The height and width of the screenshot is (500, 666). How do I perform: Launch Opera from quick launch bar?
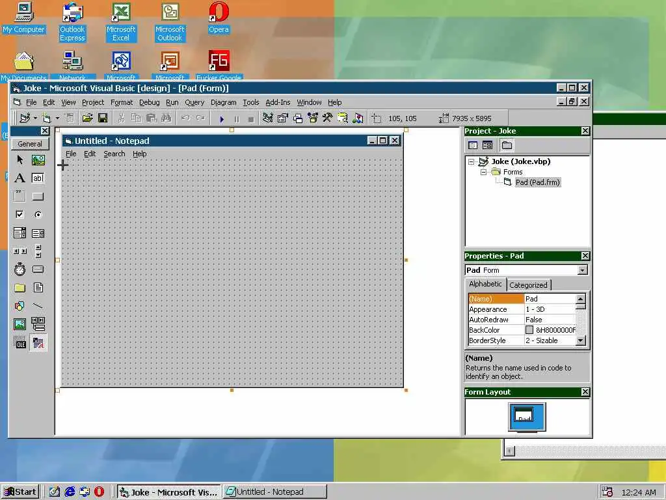(99, 492)
